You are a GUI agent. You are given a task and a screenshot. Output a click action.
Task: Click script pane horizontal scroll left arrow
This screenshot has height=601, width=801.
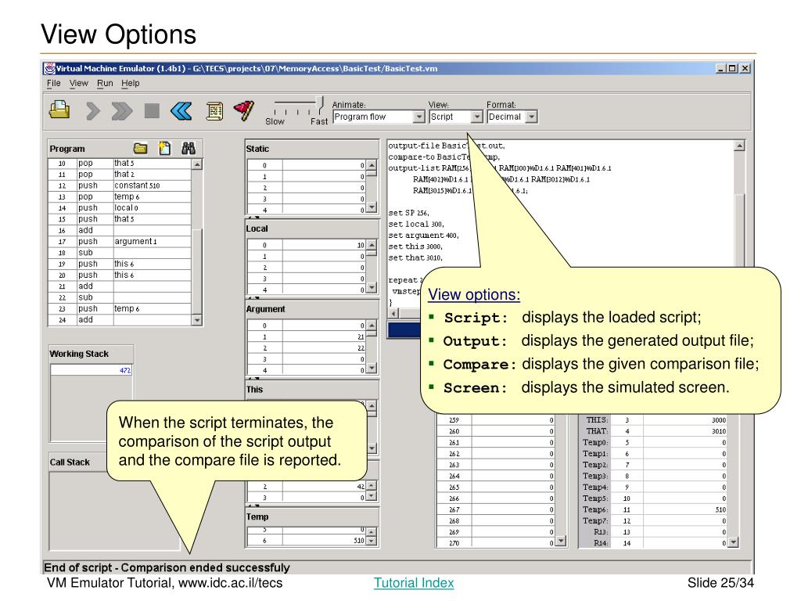pos(394,313)
